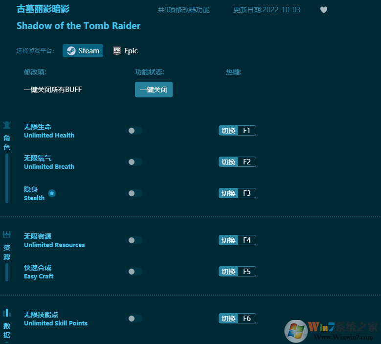The image size is (381, 344).
Task: Click the 切换 button for F6
Action: click(x=228, y=319)
